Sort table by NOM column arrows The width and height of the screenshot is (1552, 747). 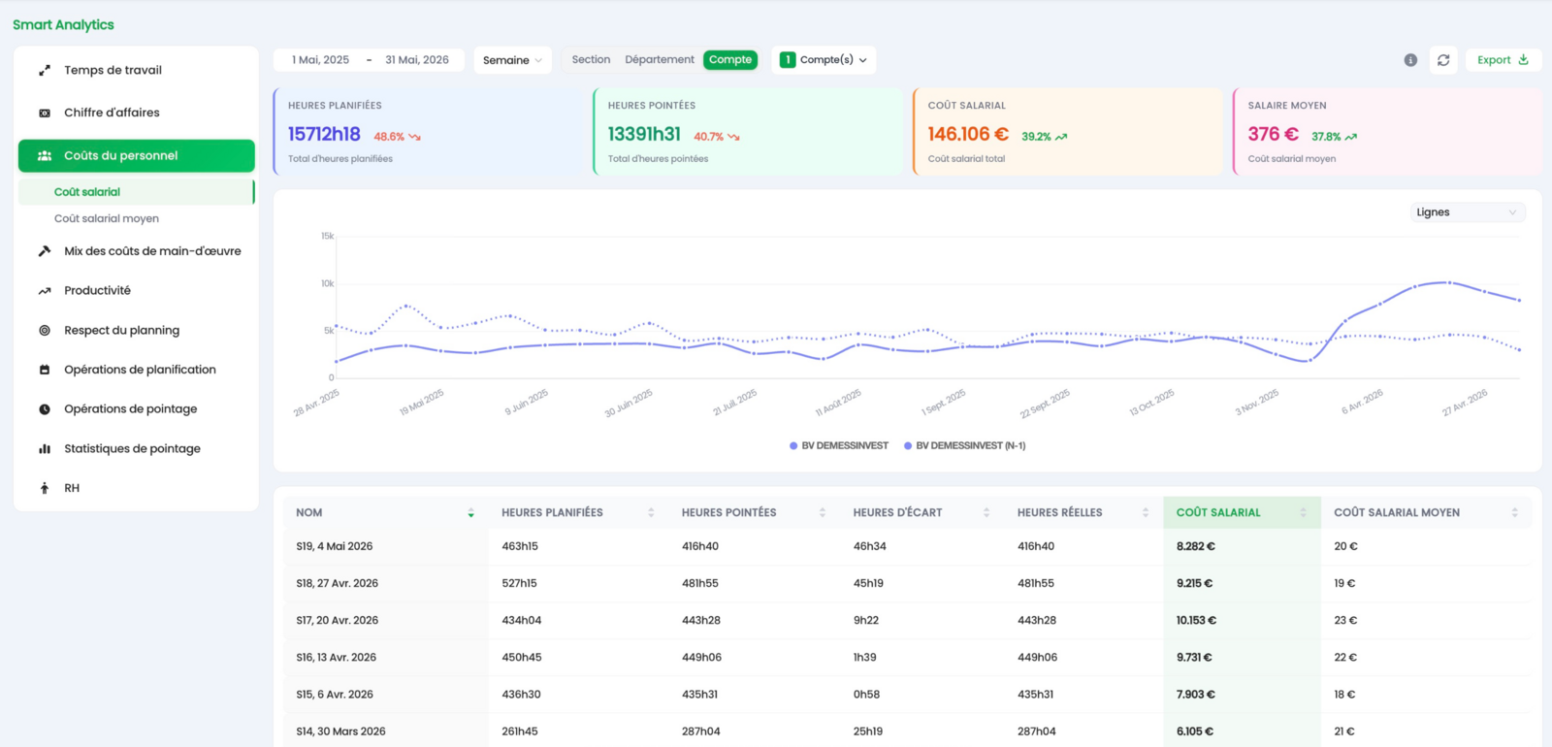[471, 513]
